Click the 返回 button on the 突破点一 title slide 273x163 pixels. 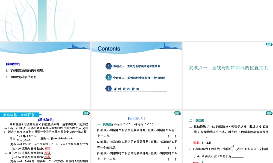(x=269, y=44)
